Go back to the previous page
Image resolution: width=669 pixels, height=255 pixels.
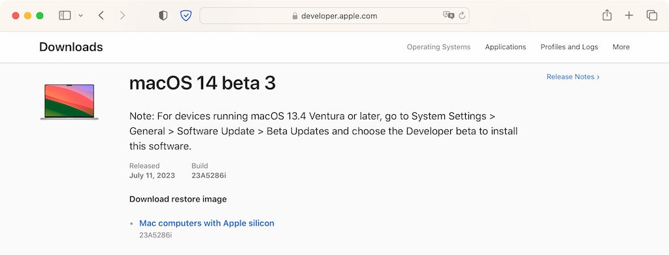click(101, 16)
